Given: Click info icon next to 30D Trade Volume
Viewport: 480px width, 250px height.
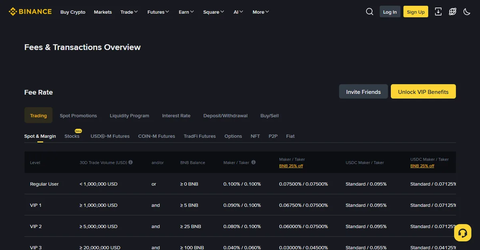Looking at the screenshot, I should (x=131, y=162).
